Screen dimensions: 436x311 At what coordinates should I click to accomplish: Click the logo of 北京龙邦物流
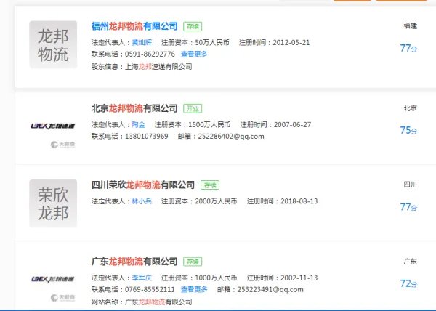53,126
